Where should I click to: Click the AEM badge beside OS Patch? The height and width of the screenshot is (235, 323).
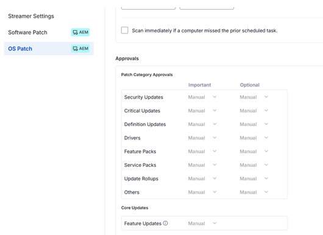80,49
